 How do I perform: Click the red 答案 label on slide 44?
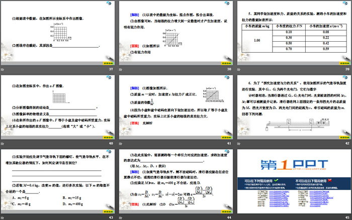135,204
